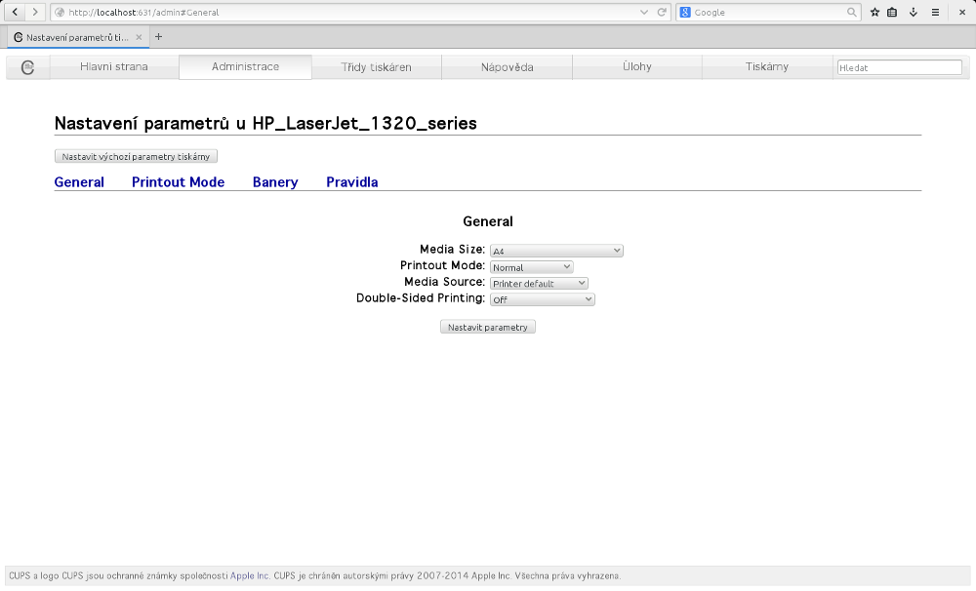
Task: Expand the Media Size dropdown
Action: pos(556,251)
